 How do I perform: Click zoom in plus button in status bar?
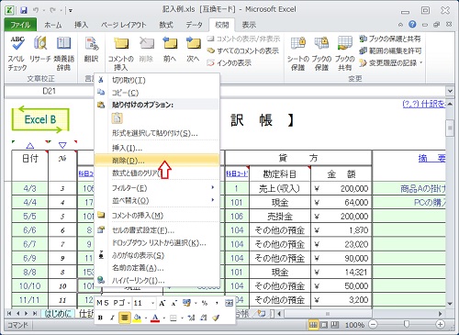441,325
